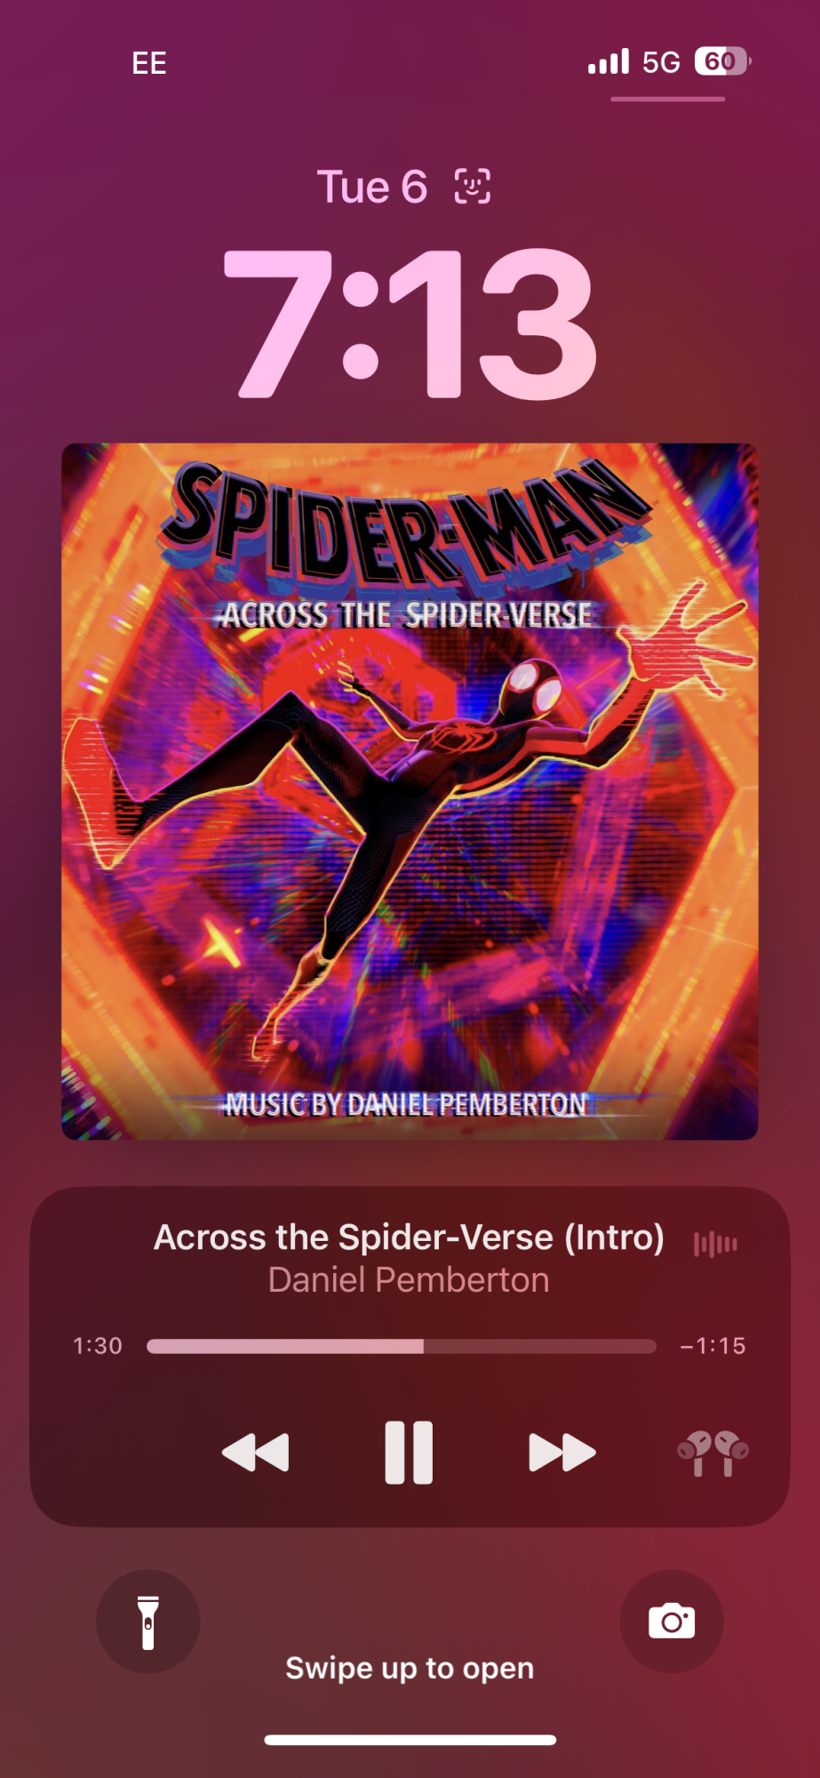
Task: Tap the Swipe up to open text
Action: (410, 1668)
